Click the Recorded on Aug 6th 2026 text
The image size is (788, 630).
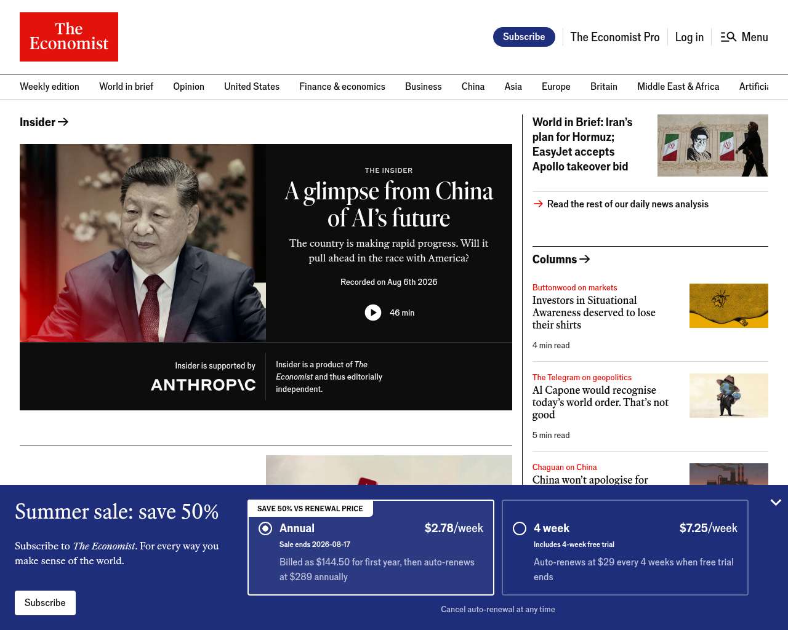[x=389, y=282]
